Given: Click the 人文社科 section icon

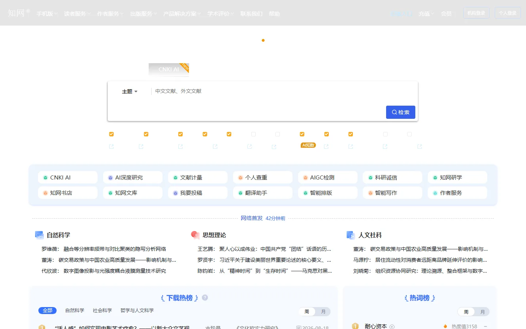Looking at the screenshot, I should click(x=351, y=235).
